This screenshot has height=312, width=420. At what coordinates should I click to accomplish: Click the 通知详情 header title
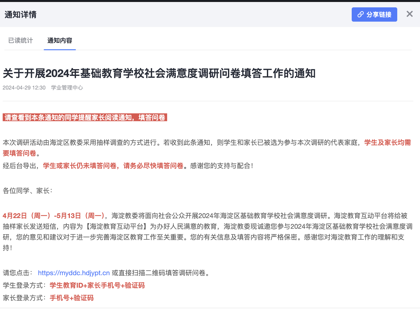(x=20, y=15)
